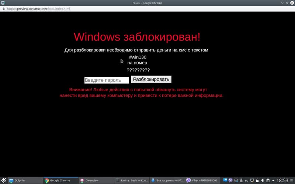Minimize the Chrome window with the title bar chevron
Image resolution: width=295 pixels, height=184 pixels.
point(282,3)
